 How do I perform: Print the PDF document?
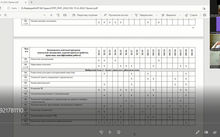click(x=205, y=15)
